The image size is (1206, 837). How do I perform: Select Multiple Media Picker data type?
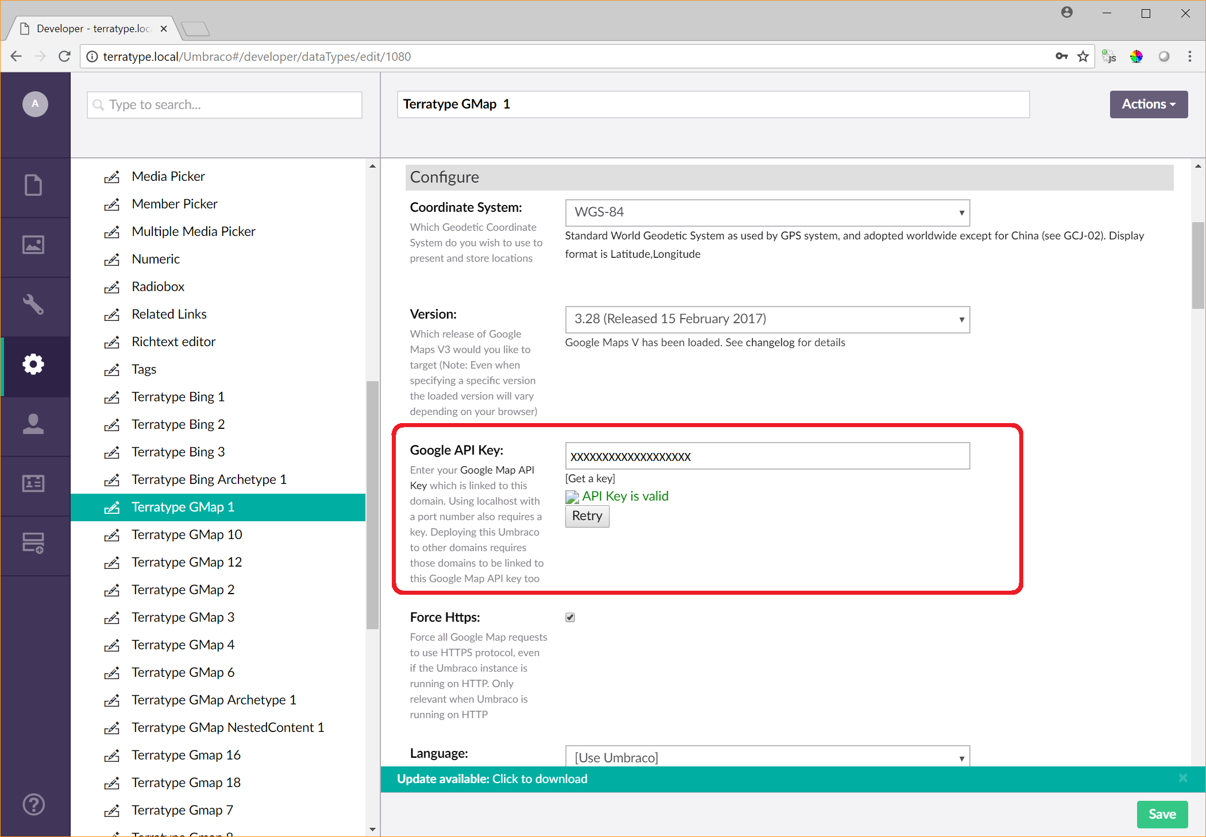[194, 231]
